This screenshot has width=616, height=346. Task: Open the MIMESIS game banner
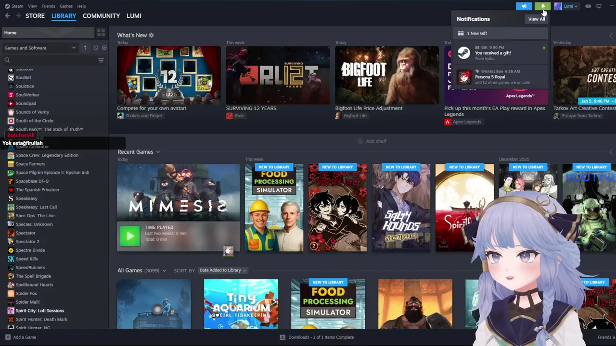178,193
